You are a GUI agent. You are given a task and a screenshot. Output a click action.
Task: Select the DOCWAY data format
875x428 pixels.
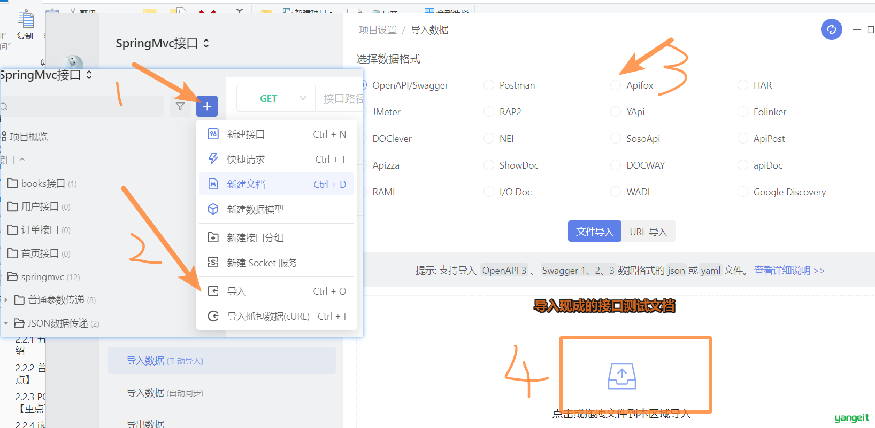point(638,165)
